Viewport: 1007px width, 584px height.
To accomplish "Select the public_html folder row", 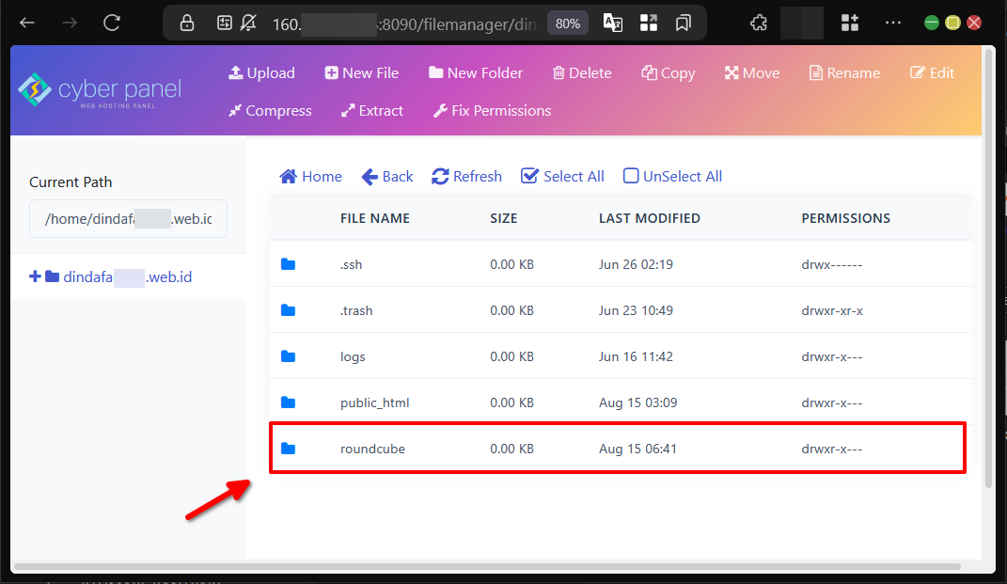I will [374, 402].
